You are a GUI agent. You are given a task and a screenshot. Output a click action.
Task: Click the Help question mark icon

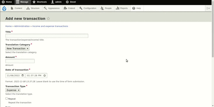point(134,8)
